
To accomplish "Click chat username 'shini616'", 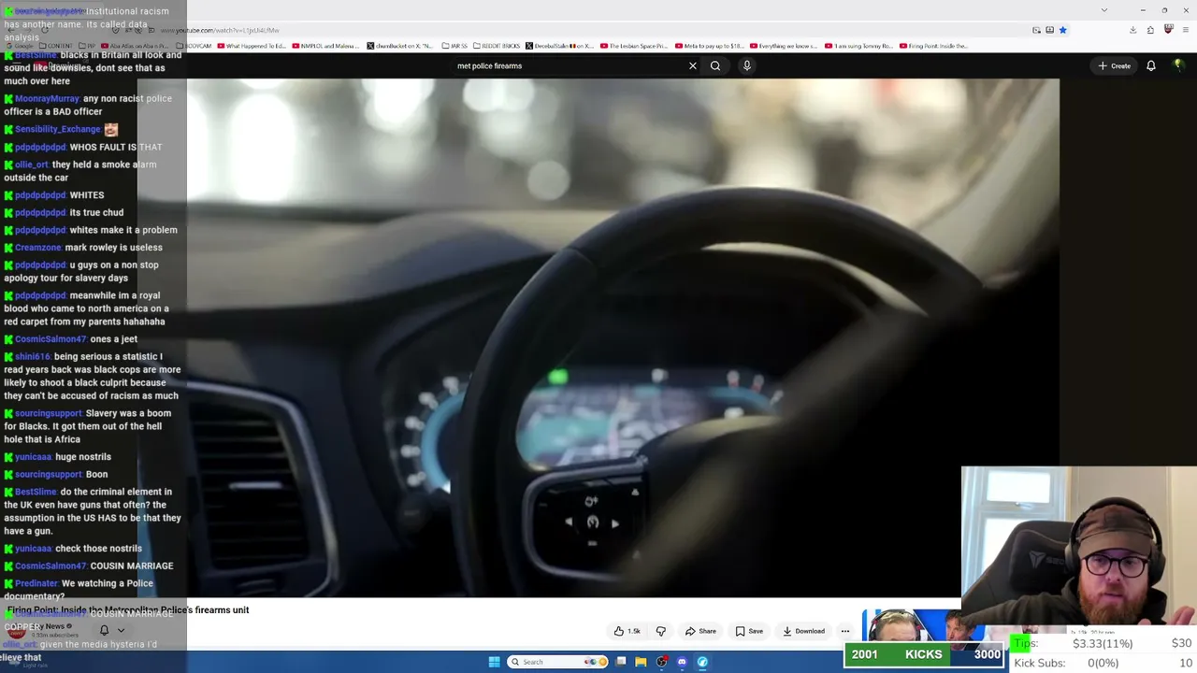I will coord(33,356).
